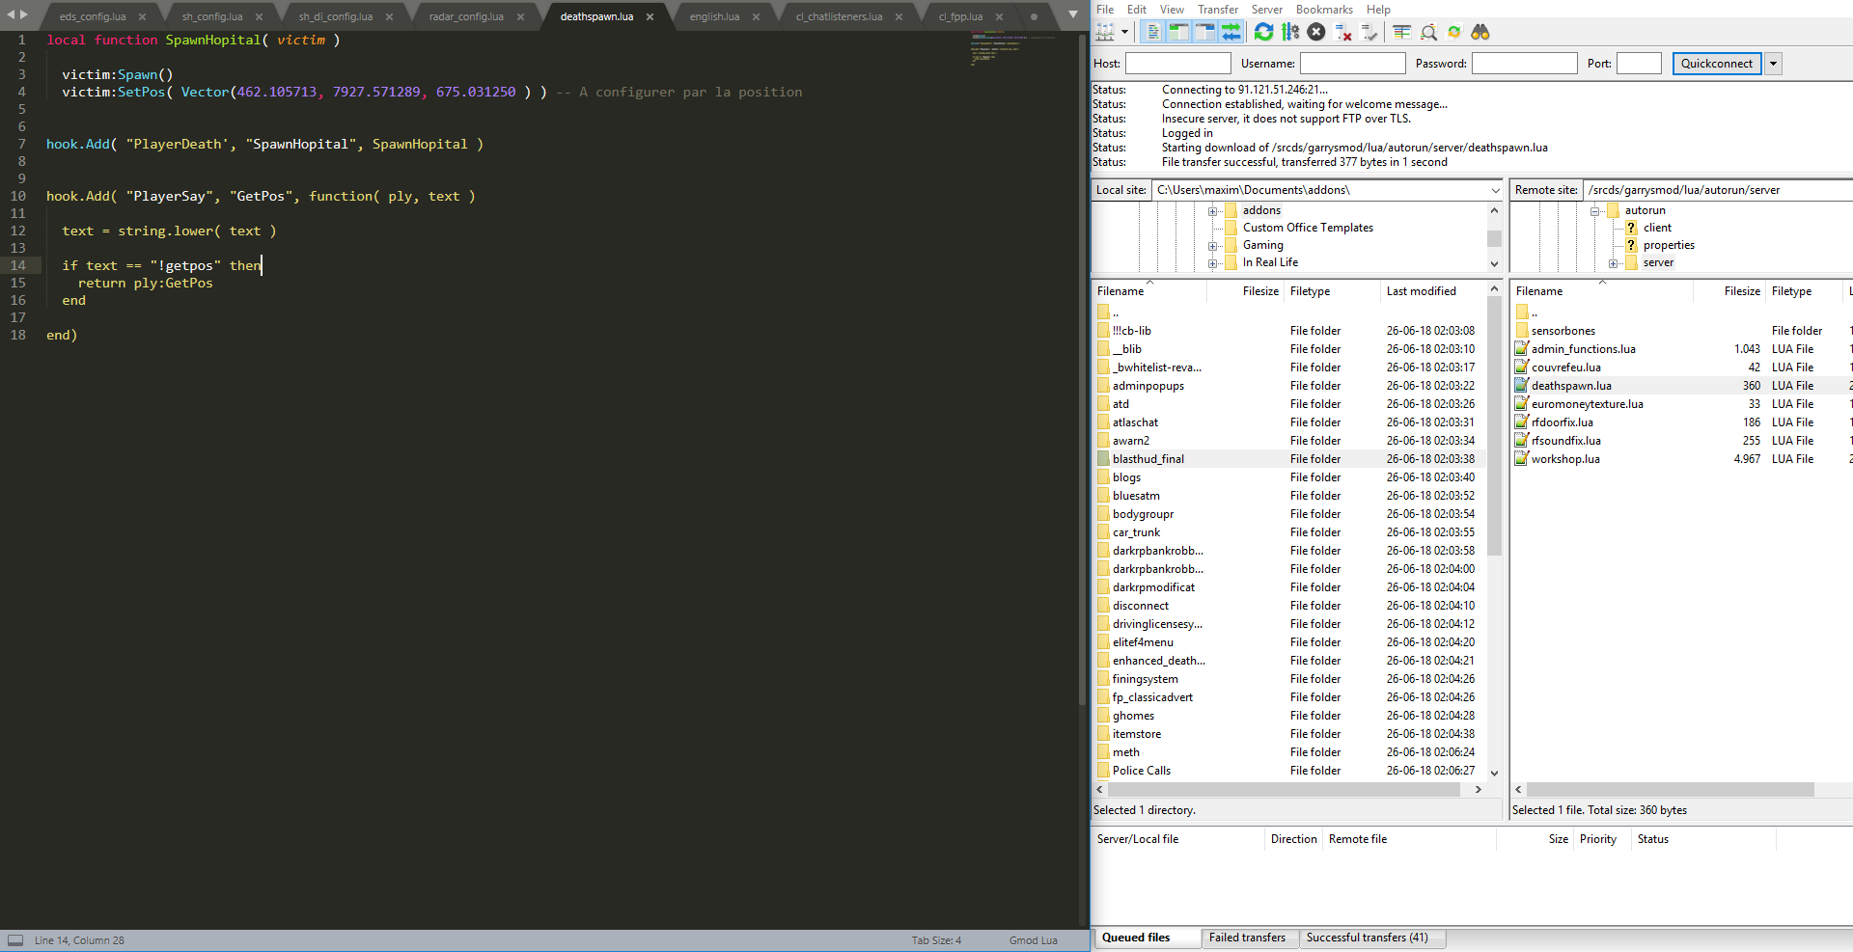This screenshot has width=1853, height=952.
Task: Change Gmod Lua syntax in status bar
Action: (x=1033, y=940)
